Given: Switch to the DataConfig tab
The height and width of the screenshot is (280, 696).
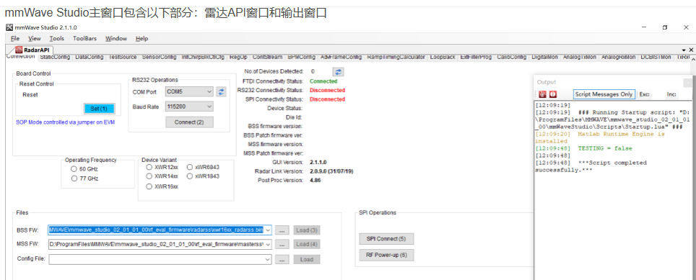Looking at the screenshot, I should (x=90, y=57).
